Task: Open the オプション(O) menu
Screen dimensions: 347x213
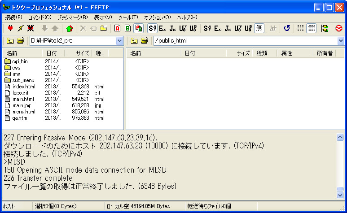Action: click(157, 17)
